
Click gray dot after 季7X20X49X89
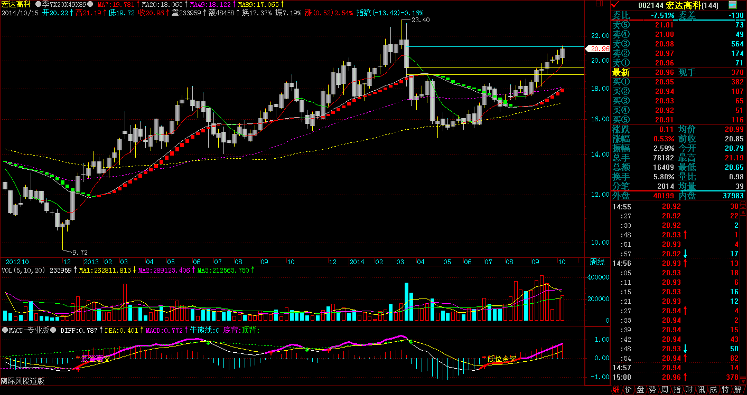tap(90, 4)
